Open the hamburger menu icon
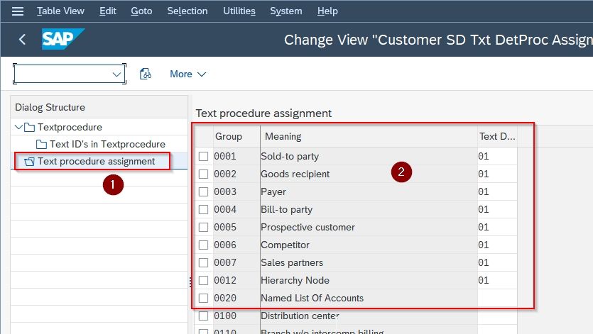This screenshot has height=334, width=593. click(18, 11)
